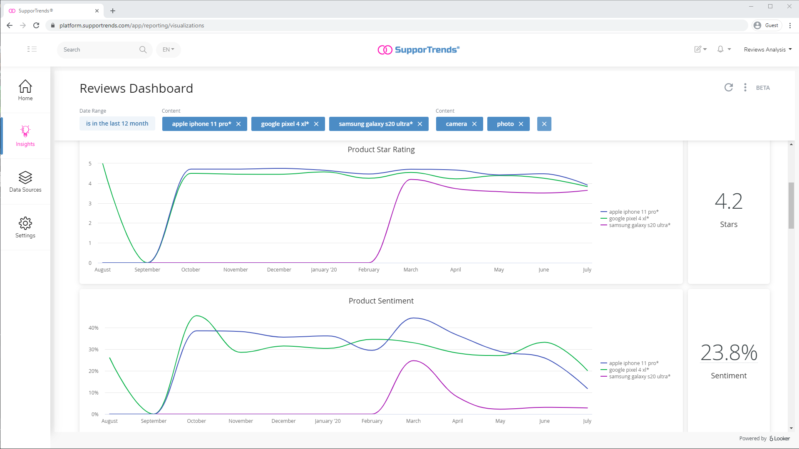Go forward in browser history
This screenshot has width=799, height=449.
(x=23, y=25)
